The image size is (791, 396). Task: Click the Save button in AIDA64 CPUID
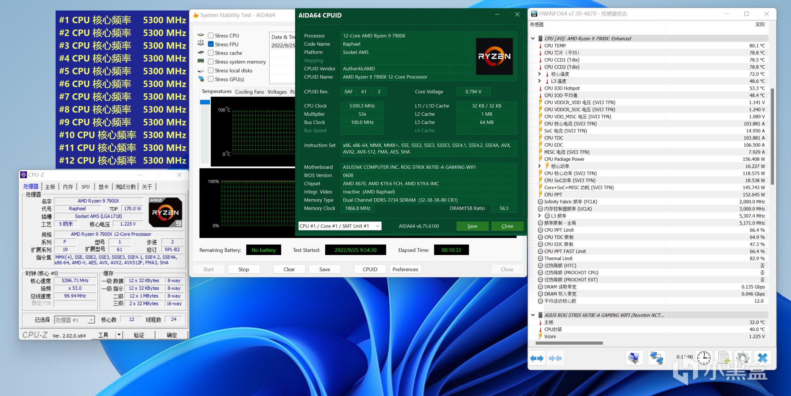coord(472,226)
